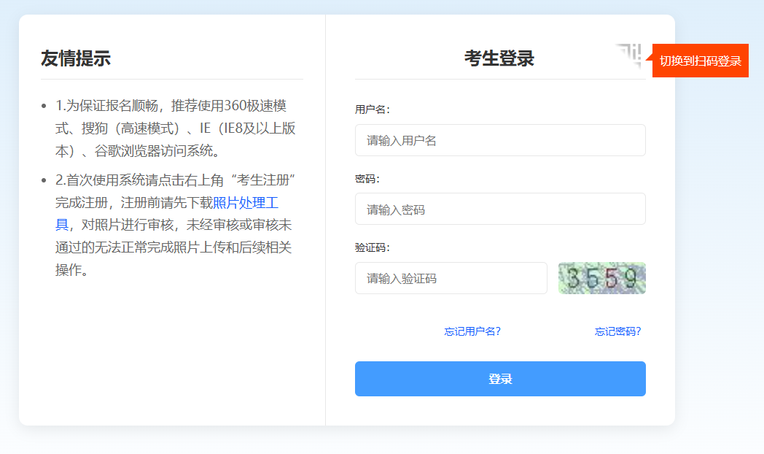Click the 友情提示 heading
The height and width of the screenshot is (454, 764).
pos(76,58)
